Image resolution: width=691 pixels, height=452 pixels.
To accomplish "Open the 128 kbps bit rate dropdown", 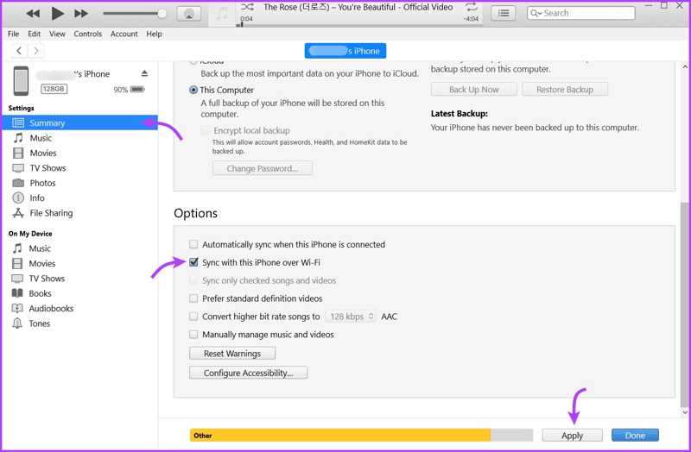I will point(352,317).
